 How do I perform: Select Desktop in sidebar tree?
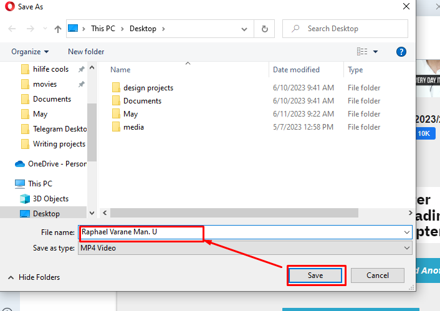(46, 214)
